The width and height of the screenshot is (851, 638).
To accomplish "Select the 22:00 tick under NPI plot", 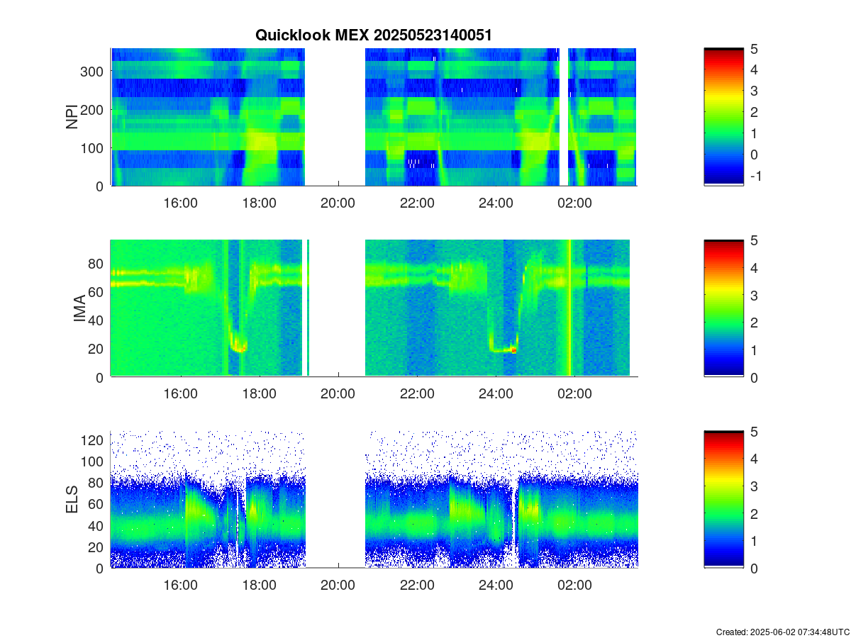I will 417,203.
